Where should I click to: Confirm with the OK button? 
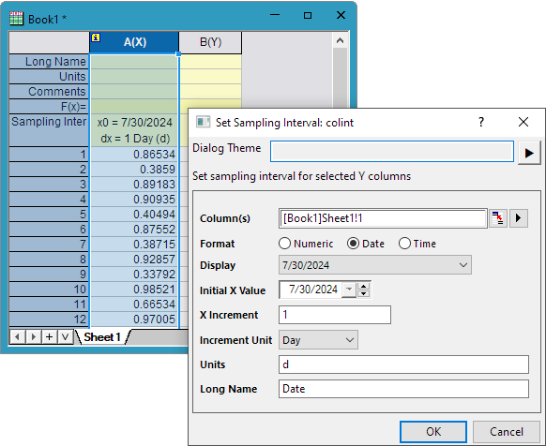point(433,432)
